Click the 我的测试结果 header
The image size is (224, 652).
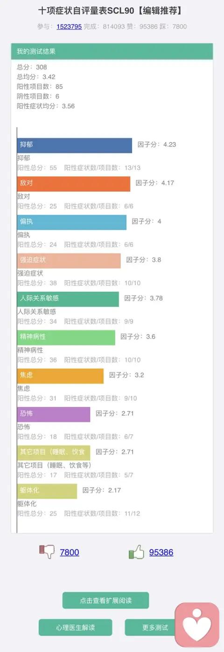112,51
